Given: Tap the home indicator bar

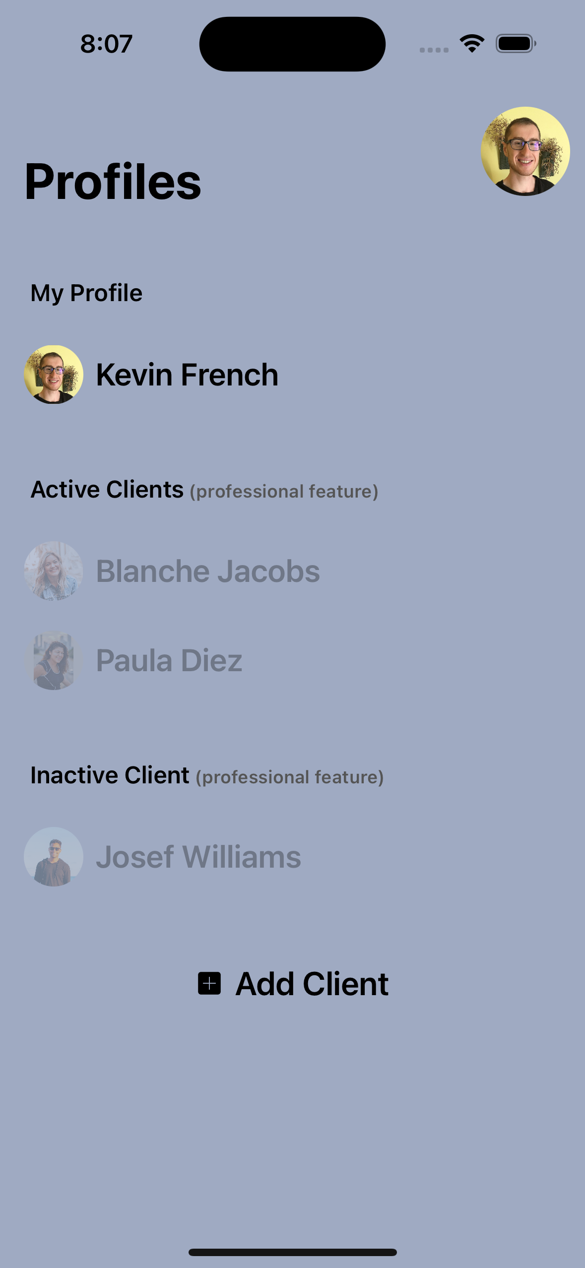Looking at the screenshot, I should click(292, 1252).
